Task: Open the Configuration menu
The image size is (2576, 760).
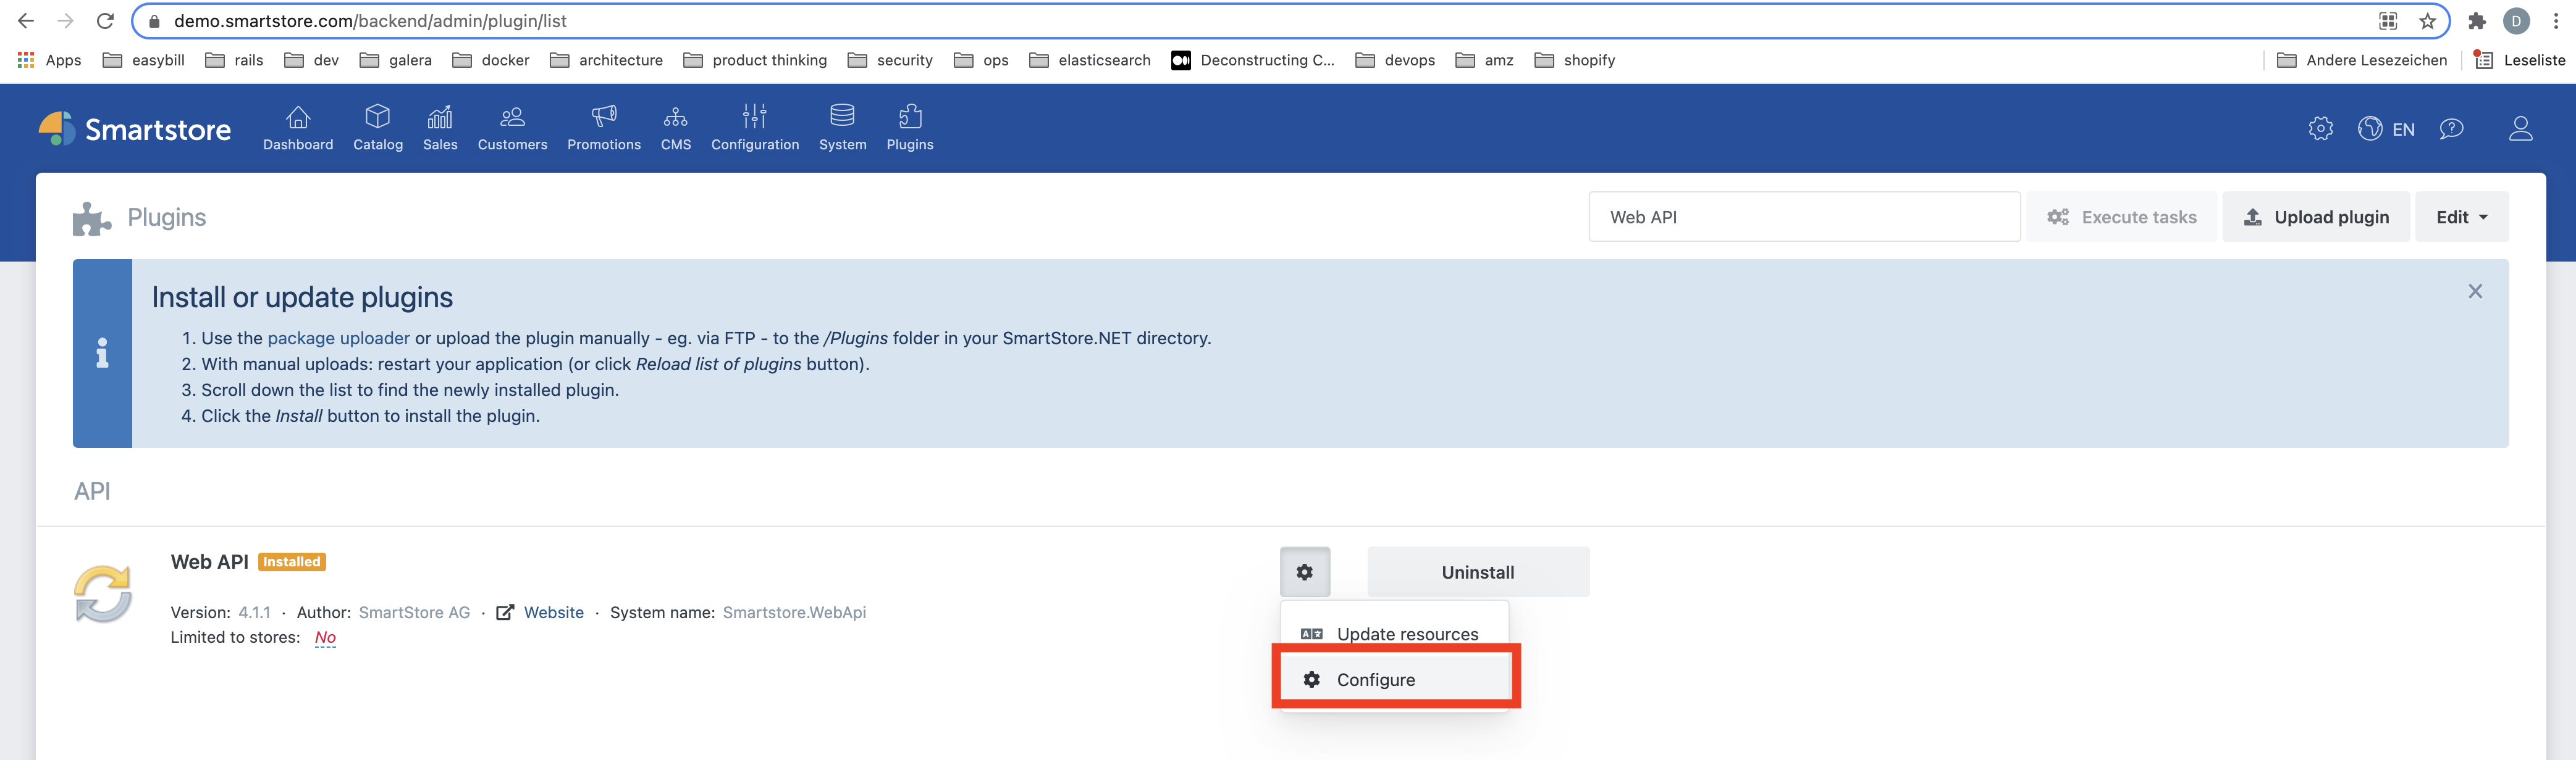Action: [x=755, y=129]
